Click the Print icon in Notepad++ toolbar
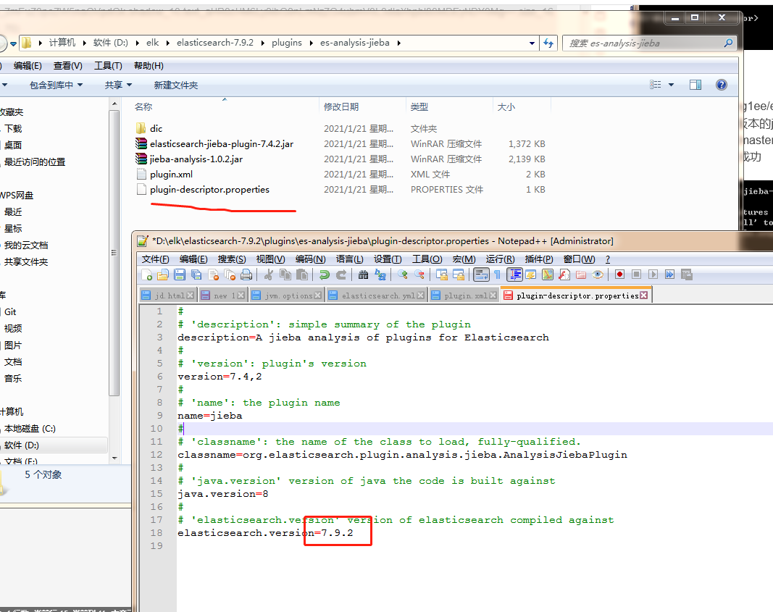Screen dimensions: 773x612 (x=246, y=275)
